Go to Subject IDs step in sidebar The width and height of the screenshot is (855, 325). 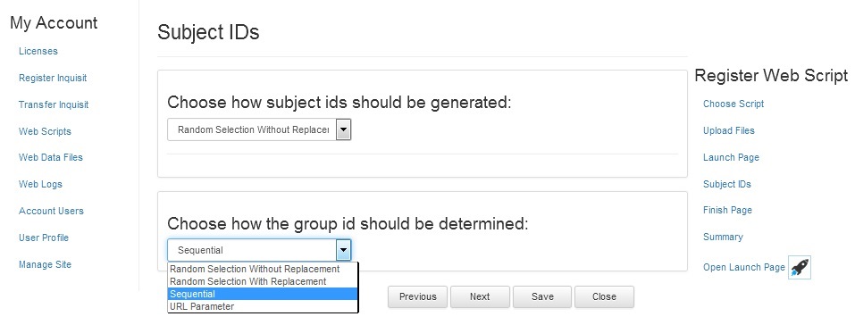[727, 184]
